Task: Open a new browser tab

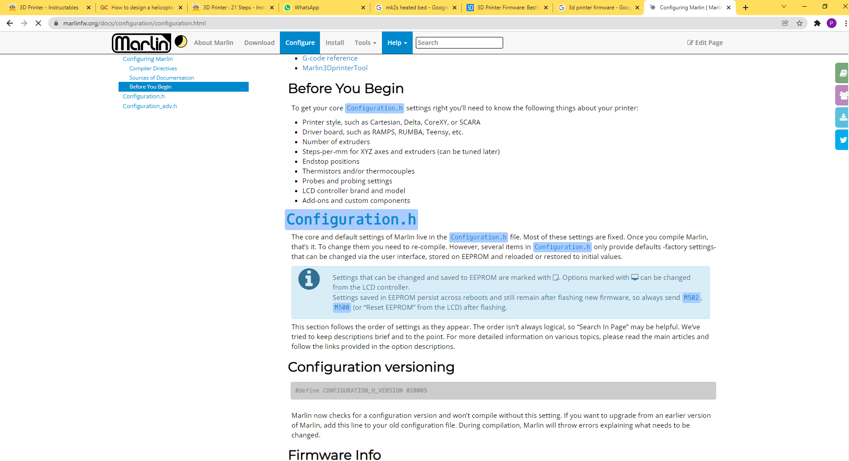Action: tap(746, 8)
